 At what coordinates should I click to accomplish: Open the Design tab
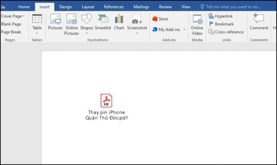(66, 7)
